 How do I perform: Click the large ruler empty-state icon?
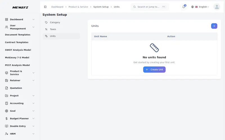point(154,48)
